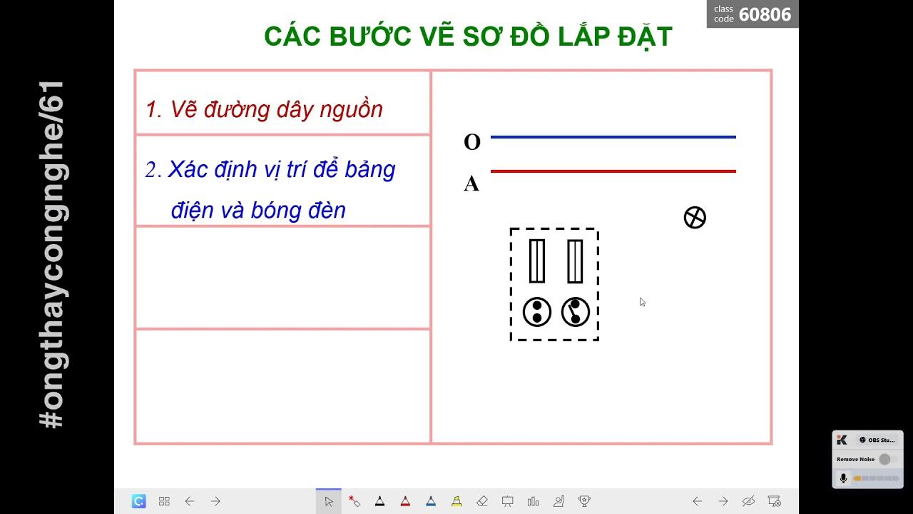The width and height of the screenshot is (913, 514).
Task: Click the end slideshow icon
Action: pos(774,501)
